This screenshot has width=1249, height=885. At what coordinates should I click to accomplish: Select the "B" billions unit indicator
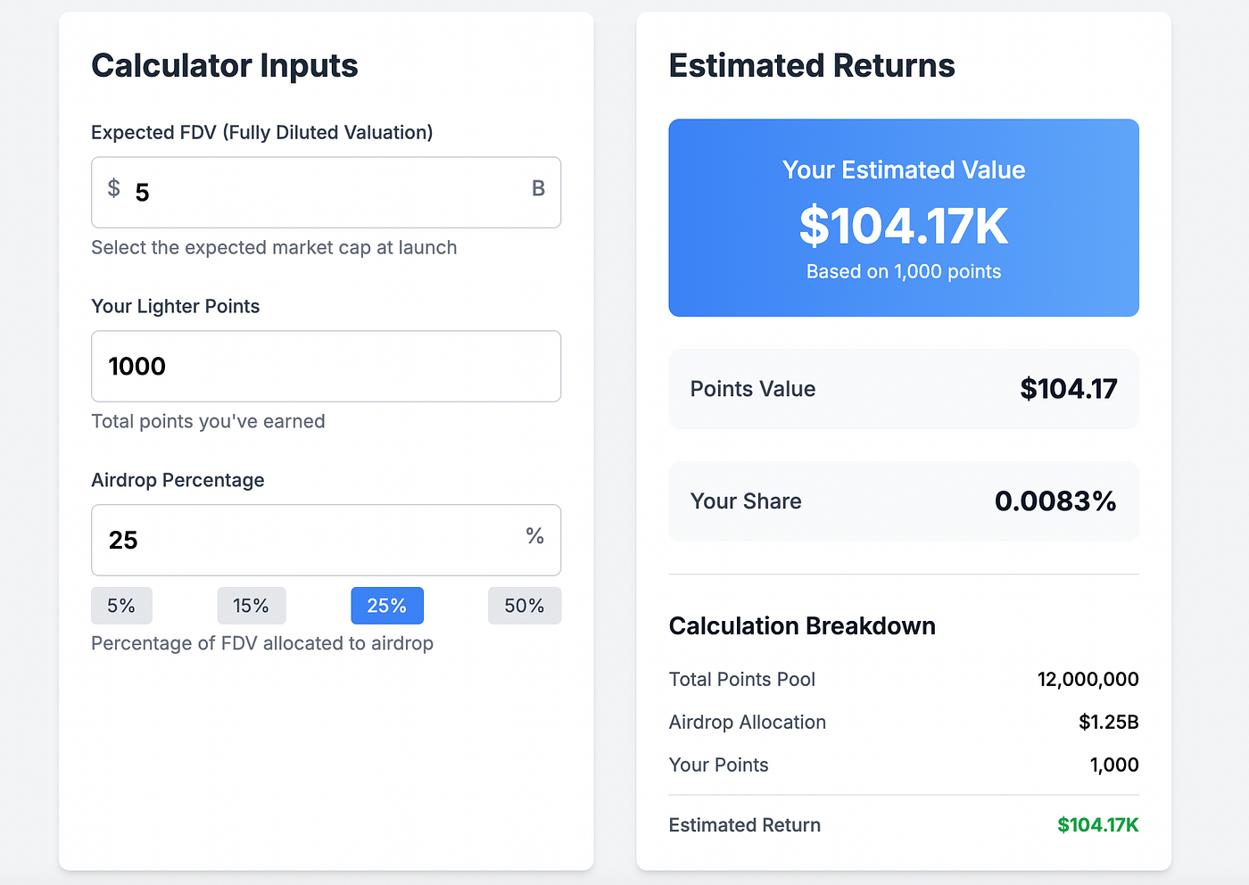click(538, 189)
